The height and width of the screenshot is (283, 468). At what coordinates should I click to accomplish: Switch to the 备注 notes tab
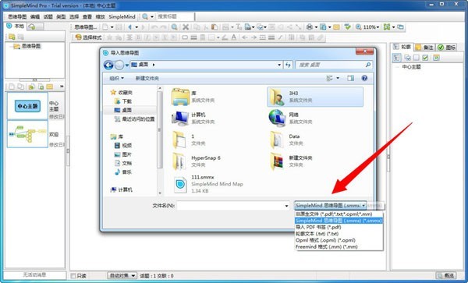424,47
